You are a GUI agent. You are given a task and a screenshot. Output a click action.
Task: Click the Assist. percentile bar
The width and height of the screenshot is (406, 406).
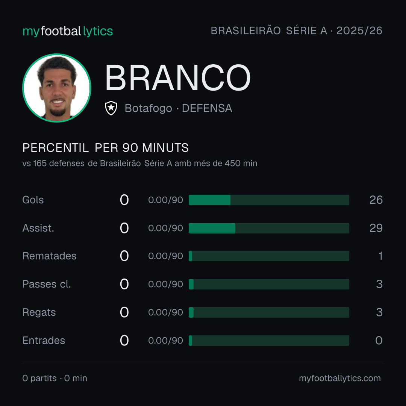click(269, 228)
